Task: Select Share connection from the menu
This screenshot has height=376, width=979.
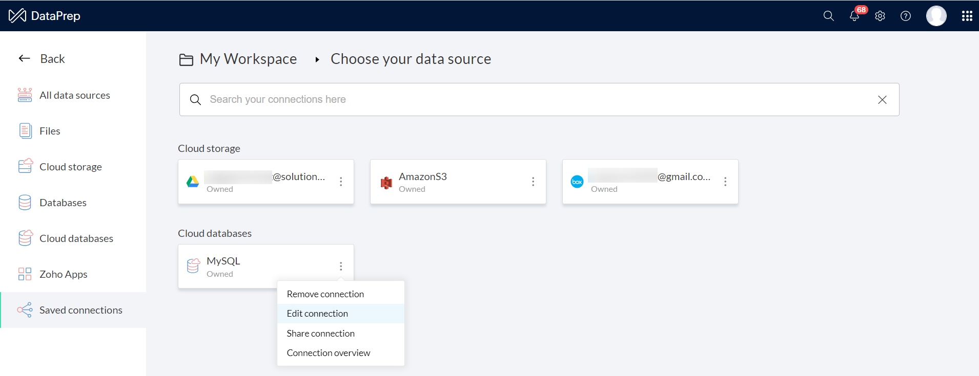Action: click(x=321, y=334)
